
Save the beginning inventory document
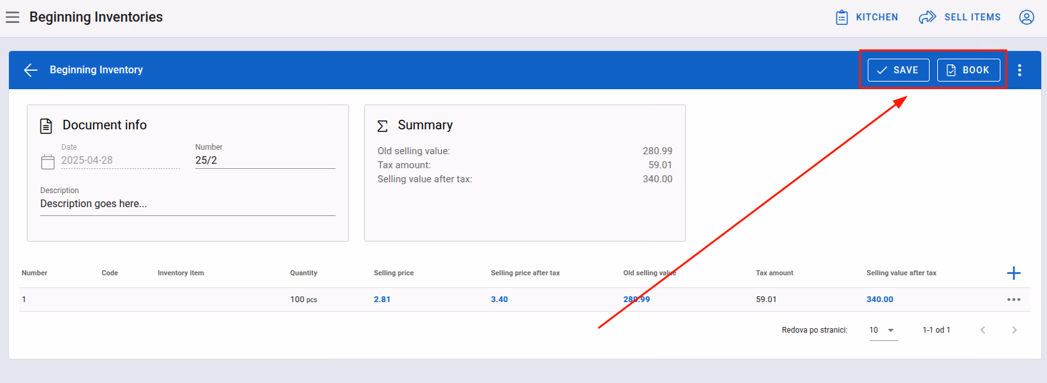point(898,70)
